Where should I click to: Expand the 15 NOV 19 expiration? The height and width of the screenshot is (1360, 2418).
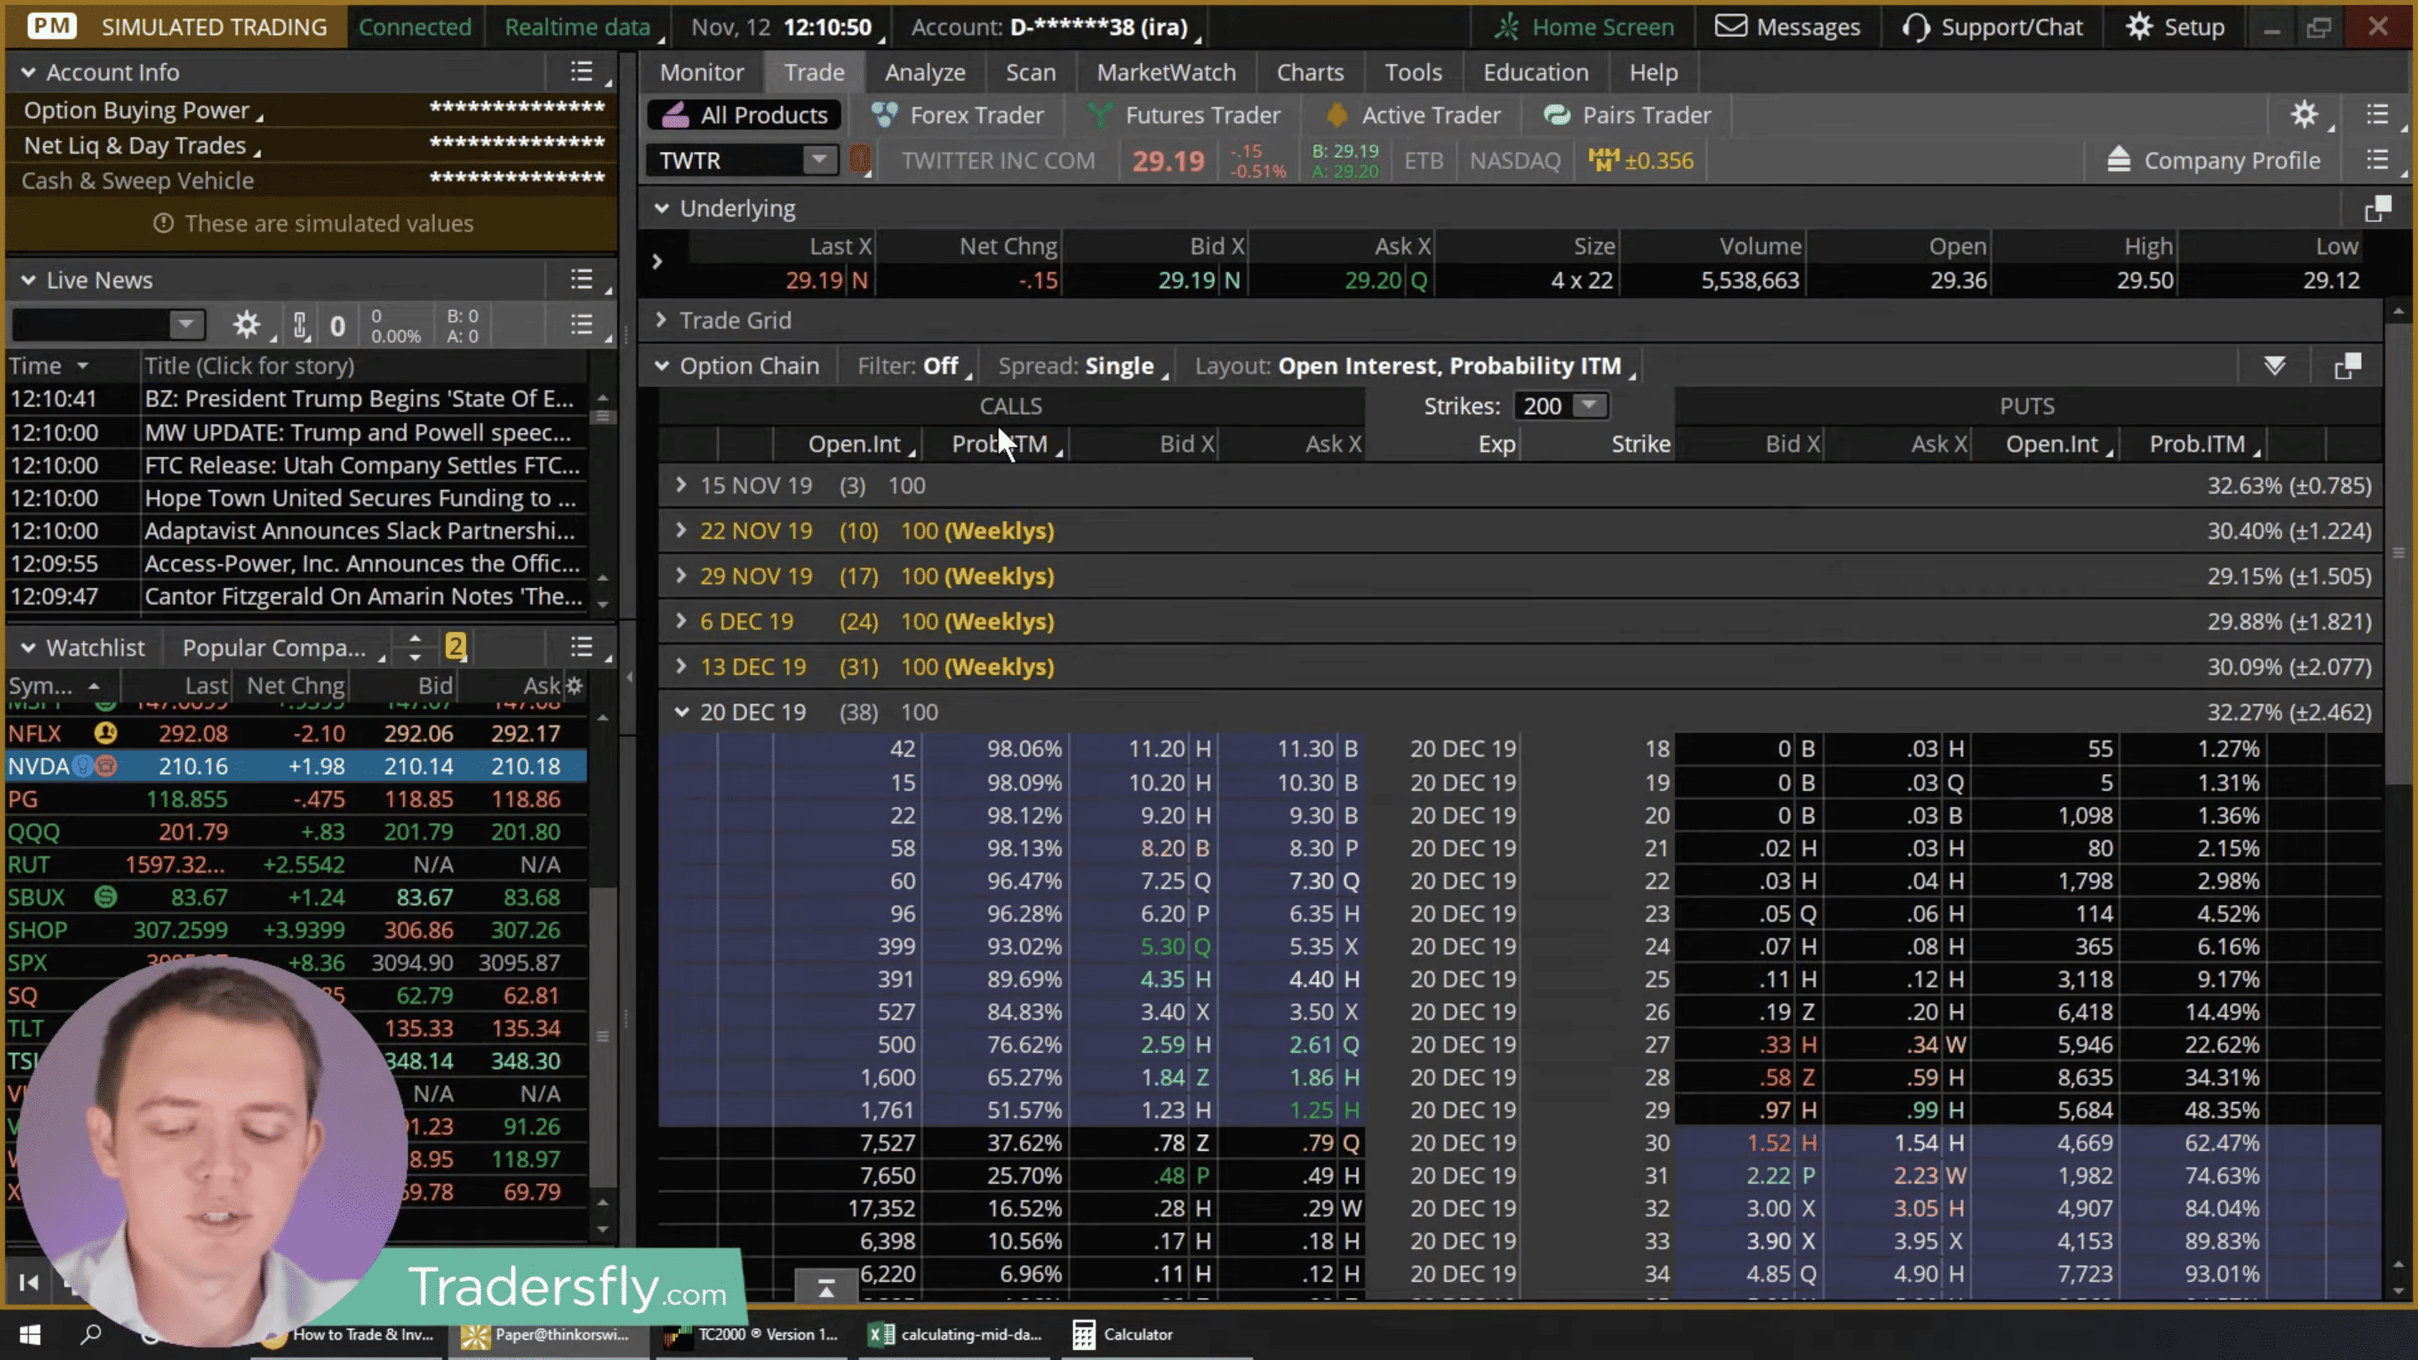tap(682, 485)
